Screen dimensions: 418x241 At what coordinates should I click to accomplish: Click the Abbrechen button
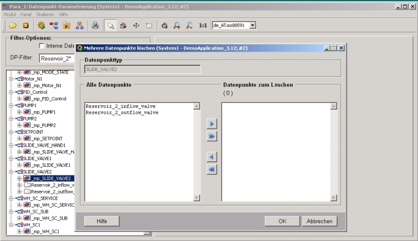(319, 221)
